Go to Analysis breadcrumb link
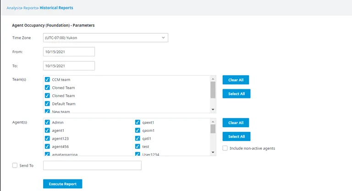This screenshot has width=352, height=191. pyautogui.click(x=13, y=8)
